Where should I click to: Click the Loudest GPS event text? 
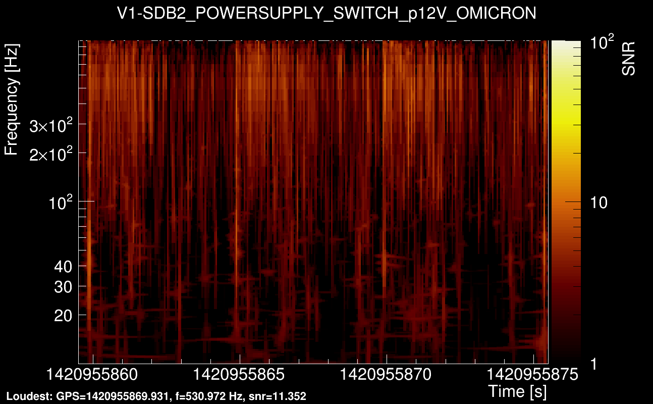point(156,396)
